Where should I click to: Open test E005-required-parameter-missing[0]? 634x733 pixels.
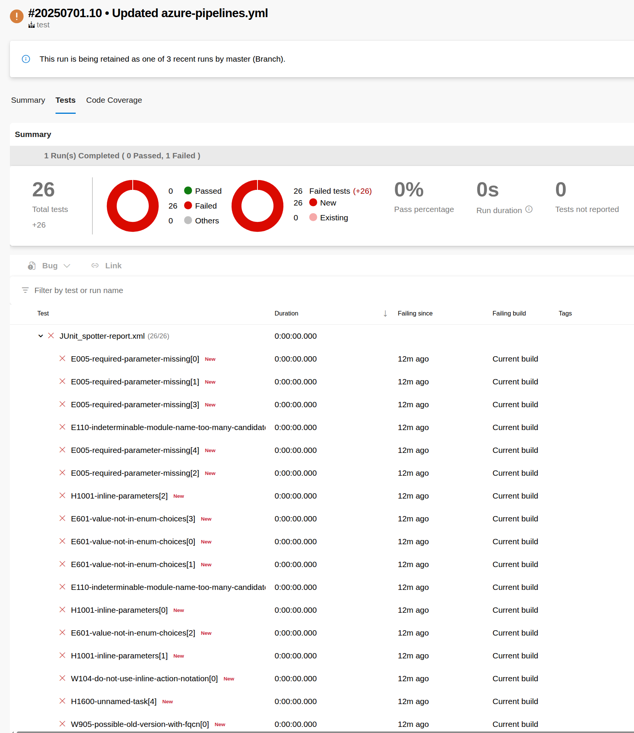point(135,359)
